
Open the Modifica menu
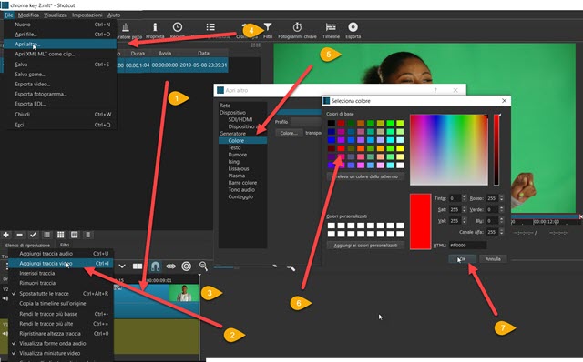click(28, 15)
